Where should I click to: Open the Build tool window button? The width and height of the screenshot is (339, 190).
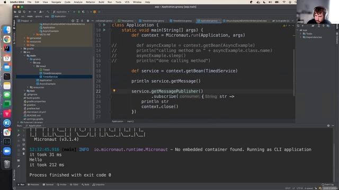[85, 185]
